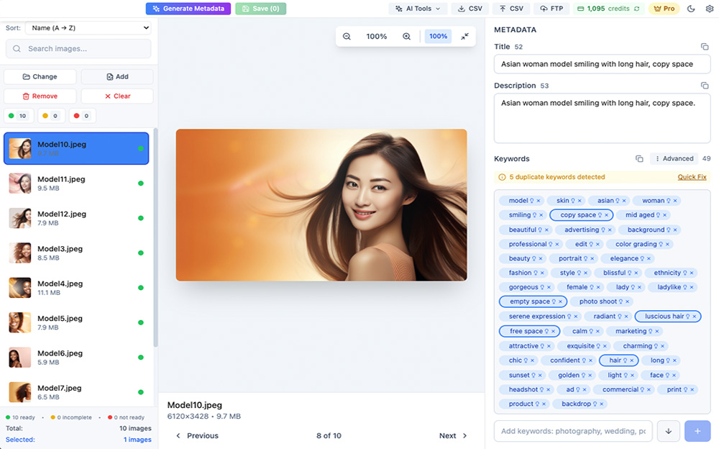Click the Description text area
Image resolution: width=719 pixels, height=449 pixels.
[602, 118]
